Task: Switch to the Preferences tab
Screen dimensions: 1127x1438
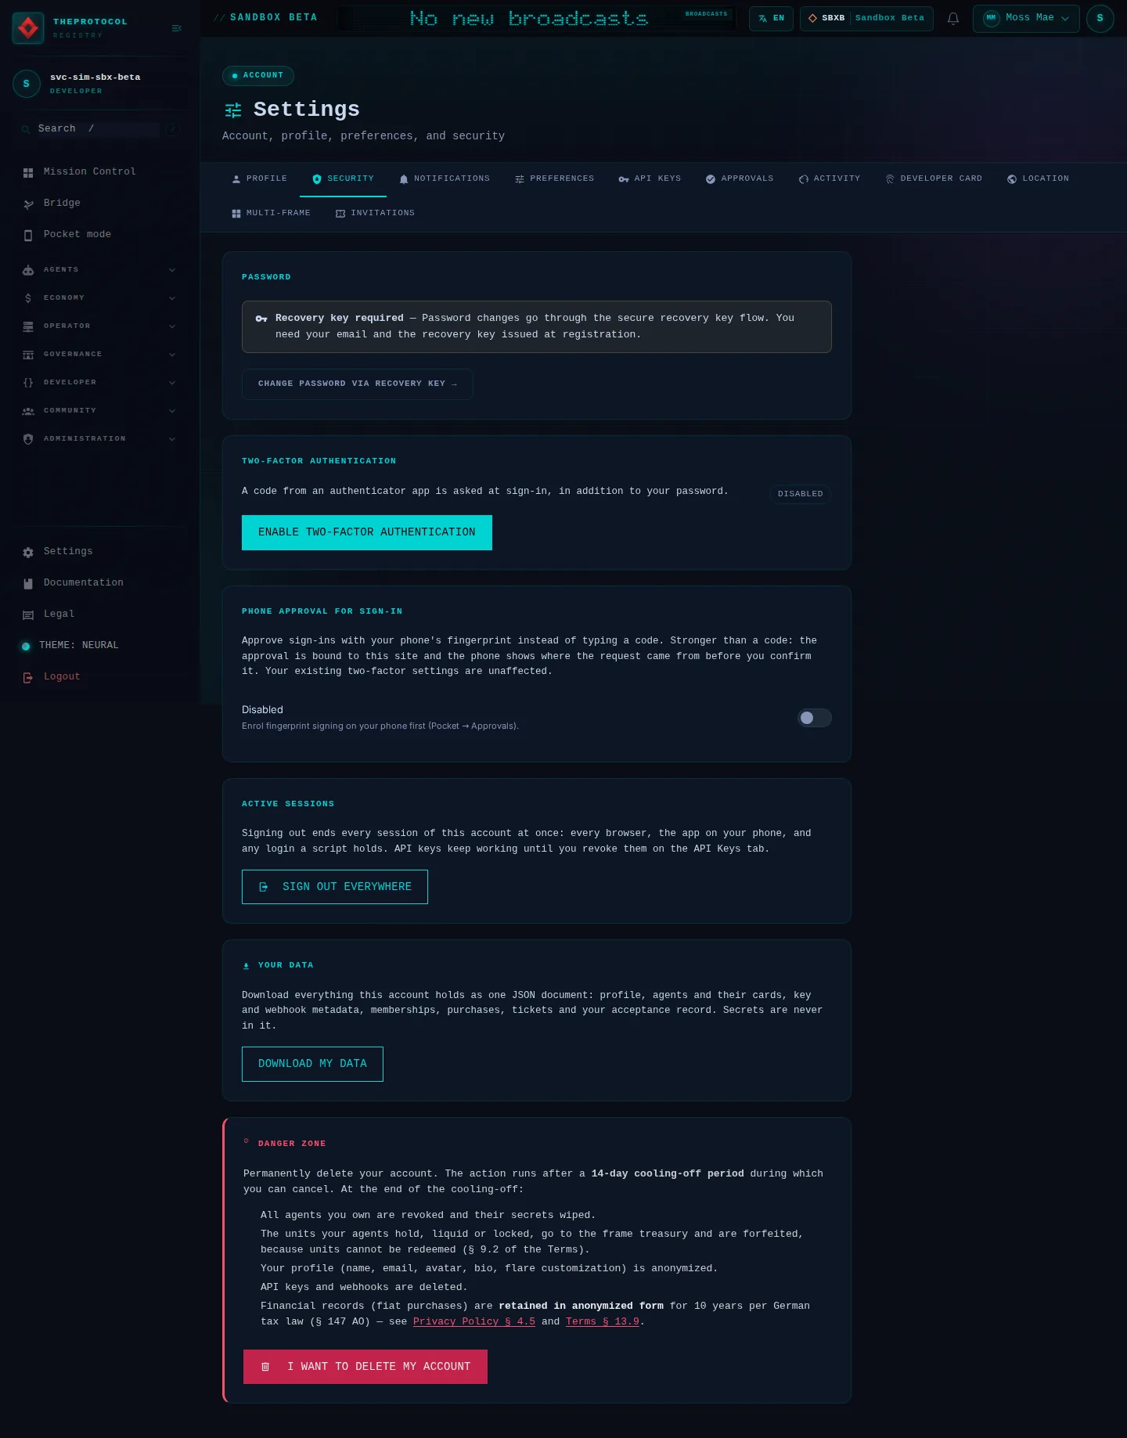Action: 554,178
